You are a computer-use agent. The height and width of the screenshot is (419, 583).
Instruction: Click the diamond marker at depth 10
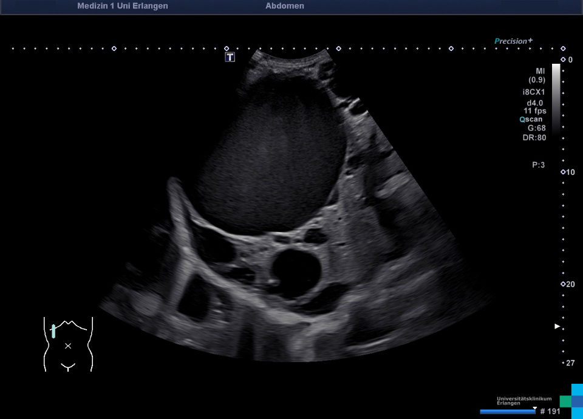563,172
